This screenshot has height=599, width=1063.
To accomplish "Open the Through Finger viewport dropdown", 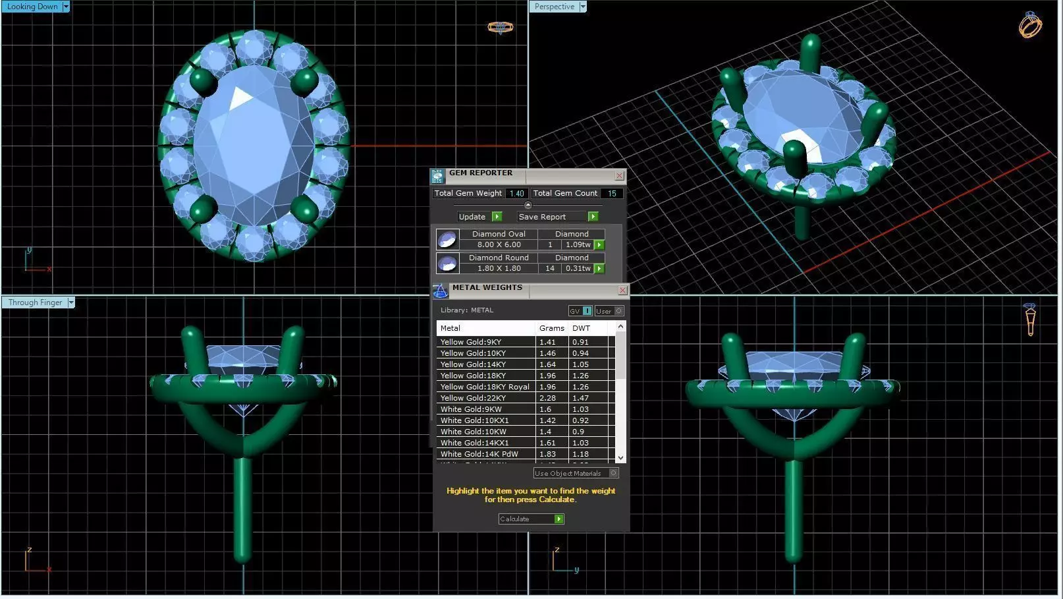I will coord(71,302).
